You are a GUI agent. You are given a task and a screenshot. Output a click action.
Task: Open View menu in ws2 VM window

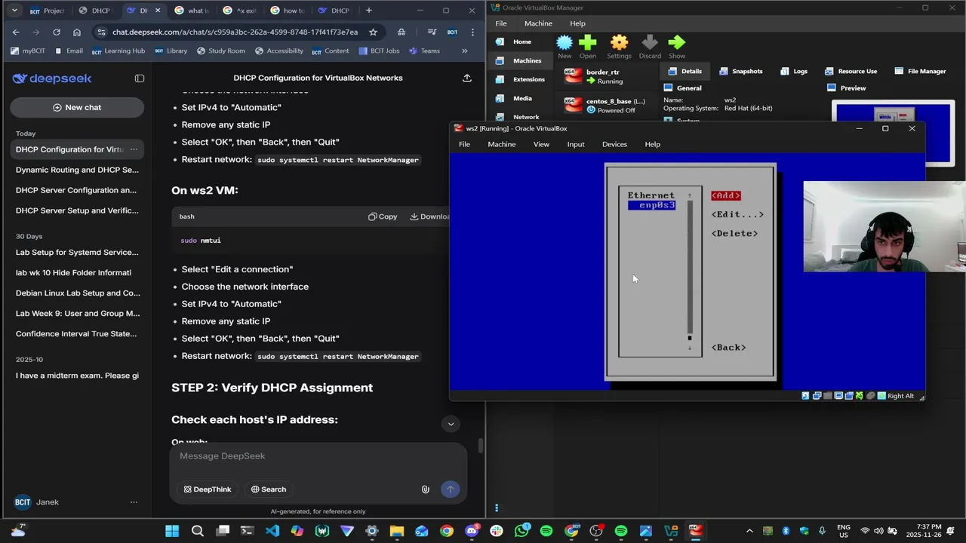(x=541, y=144)
